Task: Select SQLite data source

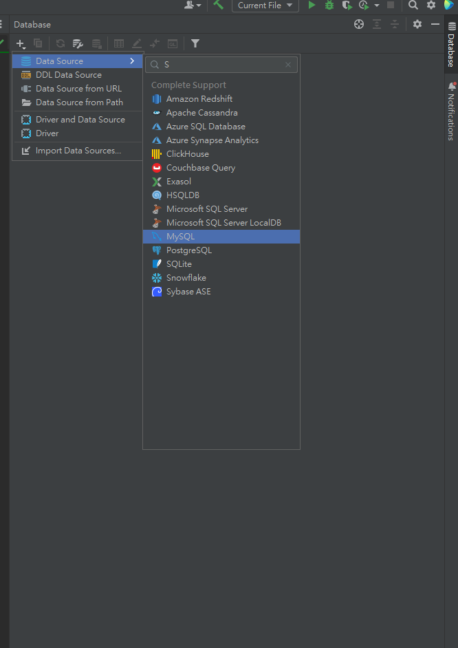Action: pos(221,264)
